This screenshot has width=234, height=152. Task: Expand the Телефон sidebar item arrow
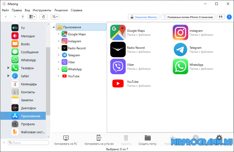click(9, 68)
